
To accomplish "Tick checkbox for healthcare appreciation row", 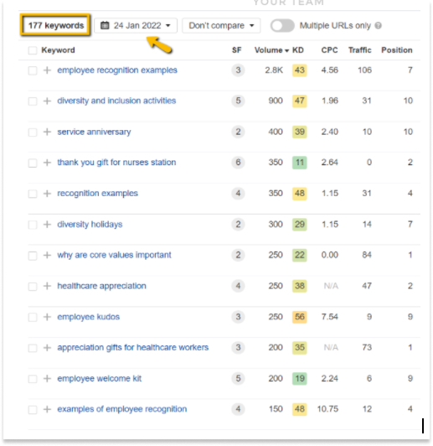I will tap(33, 286).
